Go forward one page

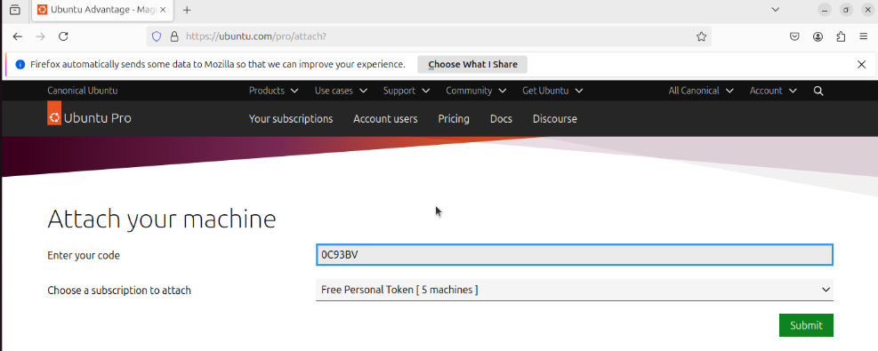point(40,36)
